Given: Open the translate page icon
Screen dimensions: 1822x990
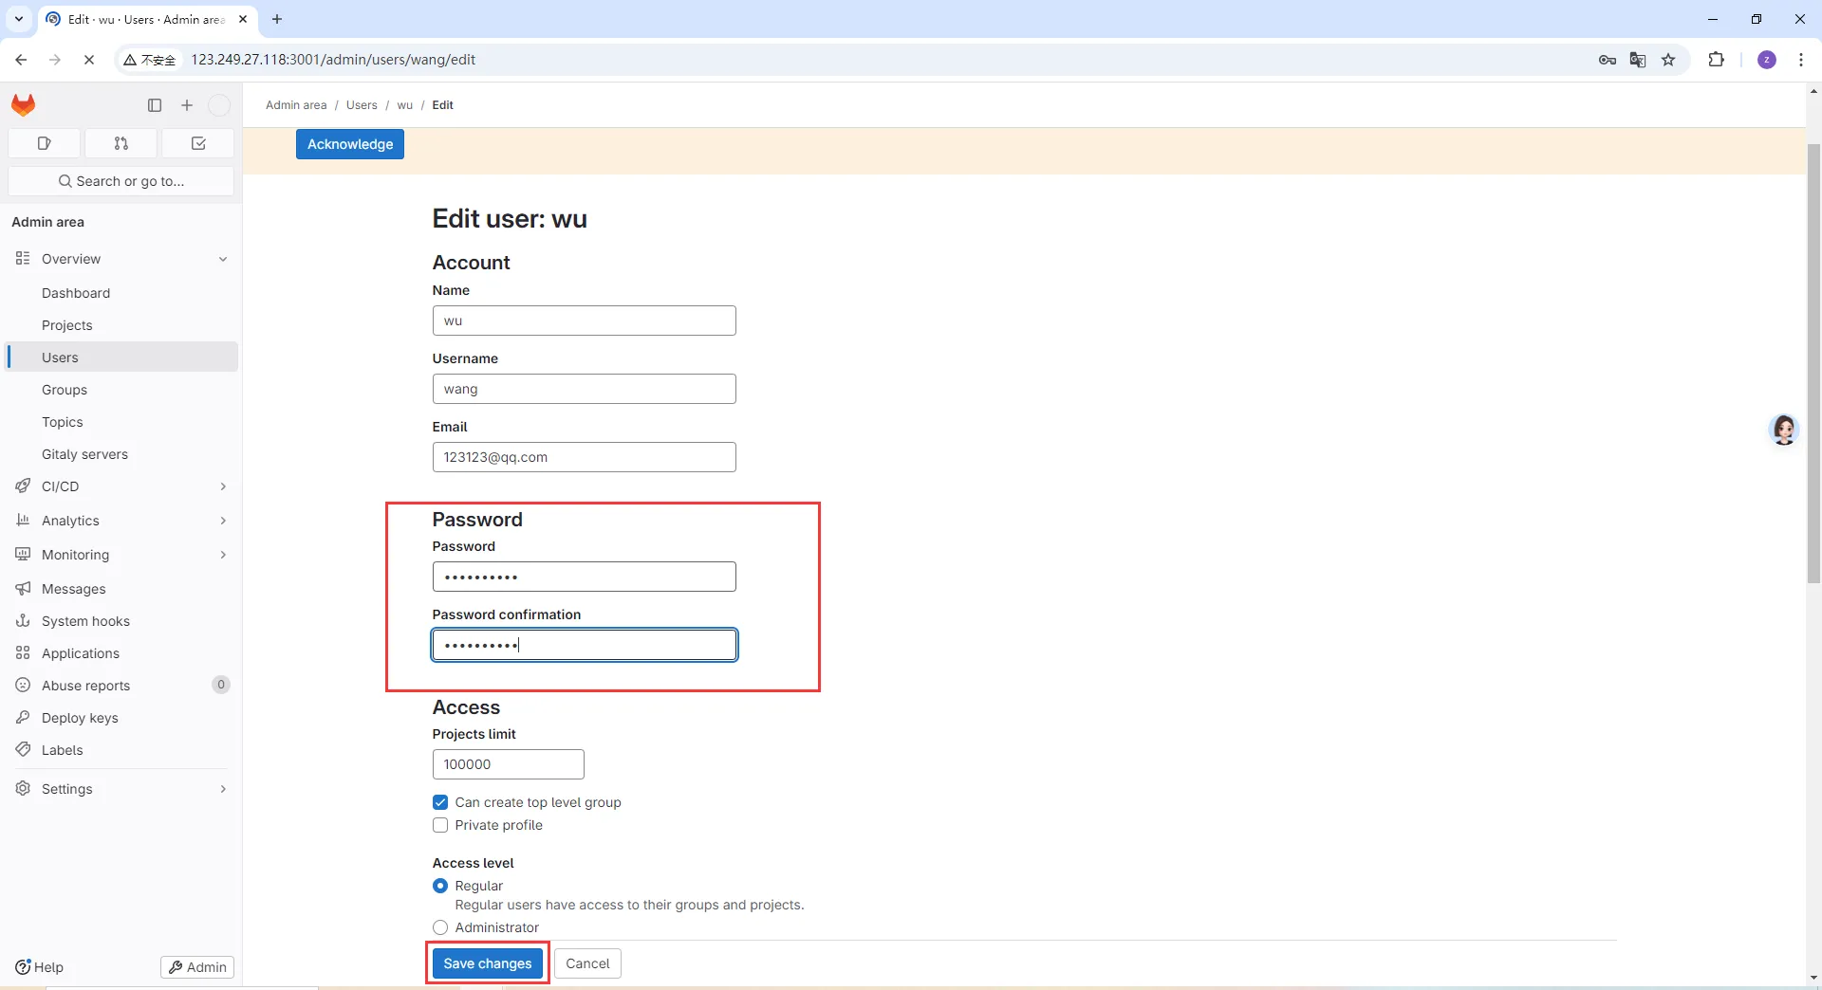Looking at the screenshot, I should click(1638, 60).
